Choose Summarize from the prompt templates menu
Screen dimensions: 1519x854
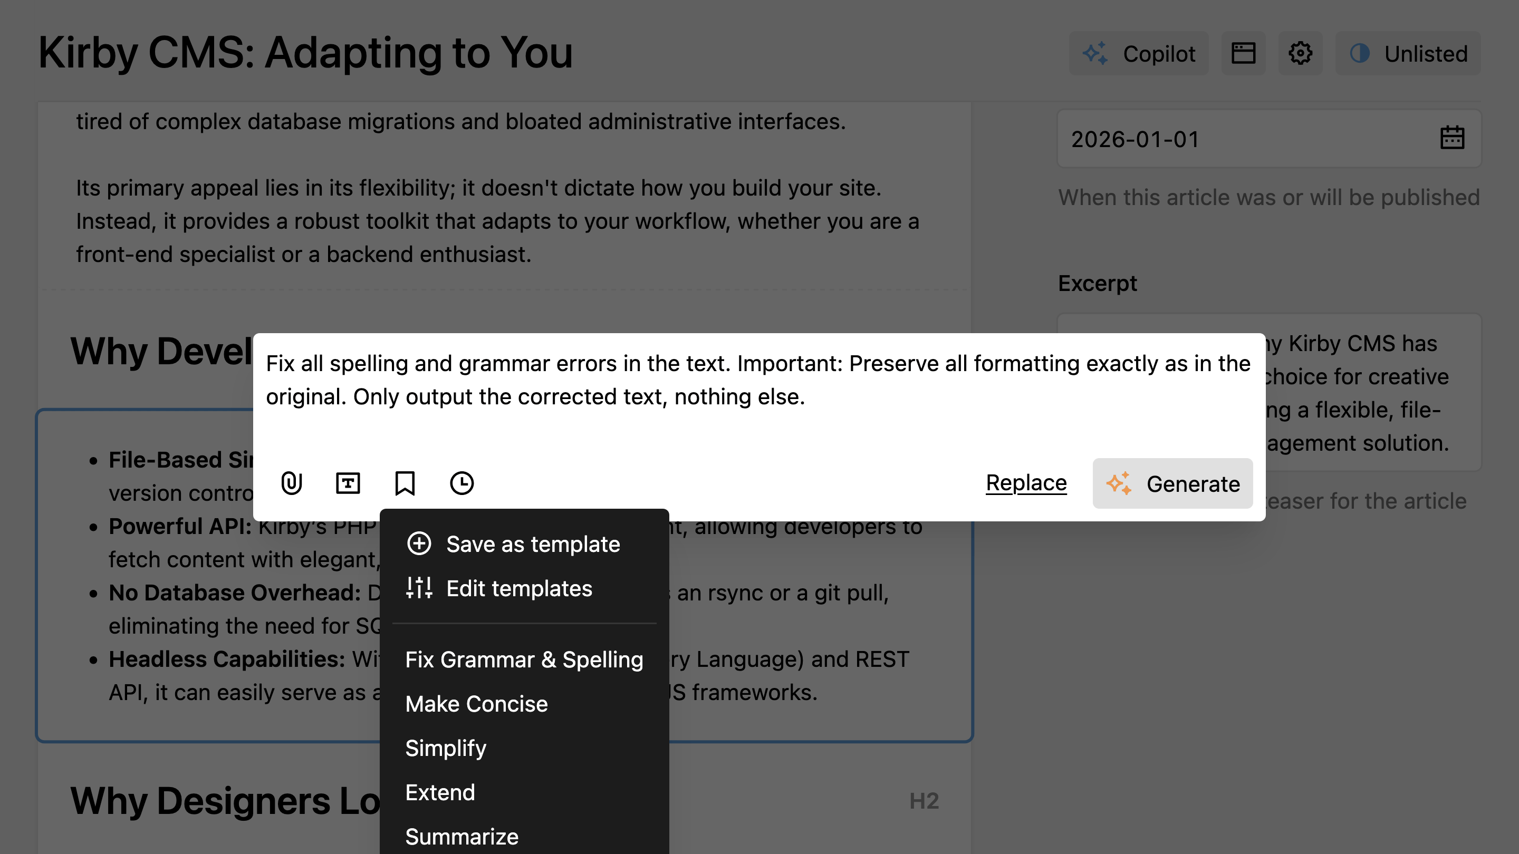(462, 836)
